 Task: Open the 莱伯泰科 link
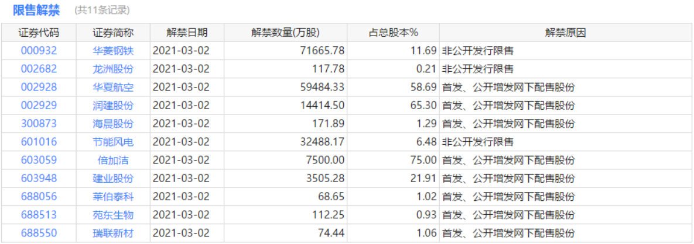[x=113, y=197]
